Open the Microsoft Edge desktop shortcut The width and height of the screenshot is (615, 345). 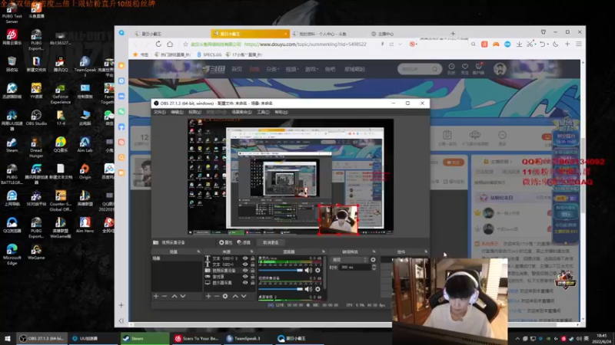tap(12, 255)
